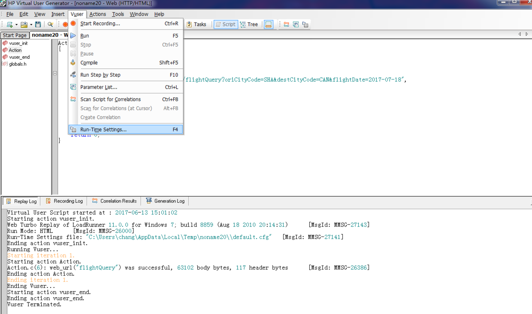Open the Correlation Results tab
The width and height of the screenshot is (532, 314).
(x=114, y=201)
